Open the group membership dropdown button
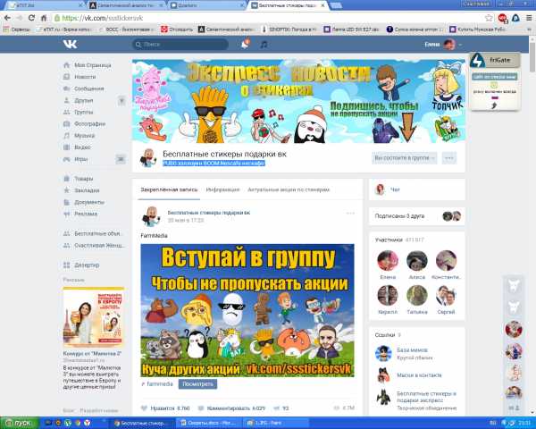The height and width of the screenshot is (429, 536). [404, 158]
